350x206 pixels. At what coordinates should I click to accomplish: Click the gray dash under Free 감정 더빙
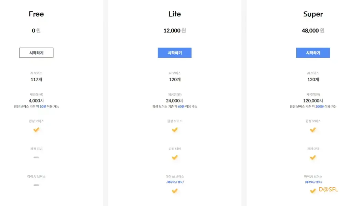36,157
